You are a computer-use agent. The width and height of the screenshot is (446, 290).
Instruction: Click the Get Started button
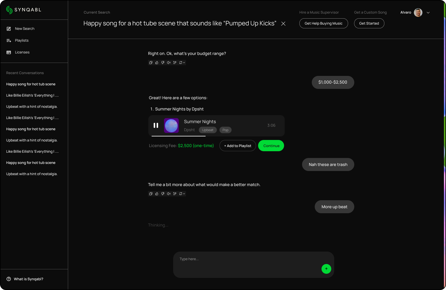pyautogui.click(x=369, y=23)
